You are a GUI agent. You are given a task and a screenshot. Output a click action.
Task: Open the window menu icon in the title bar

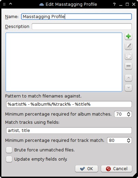[x=4, y=4]
